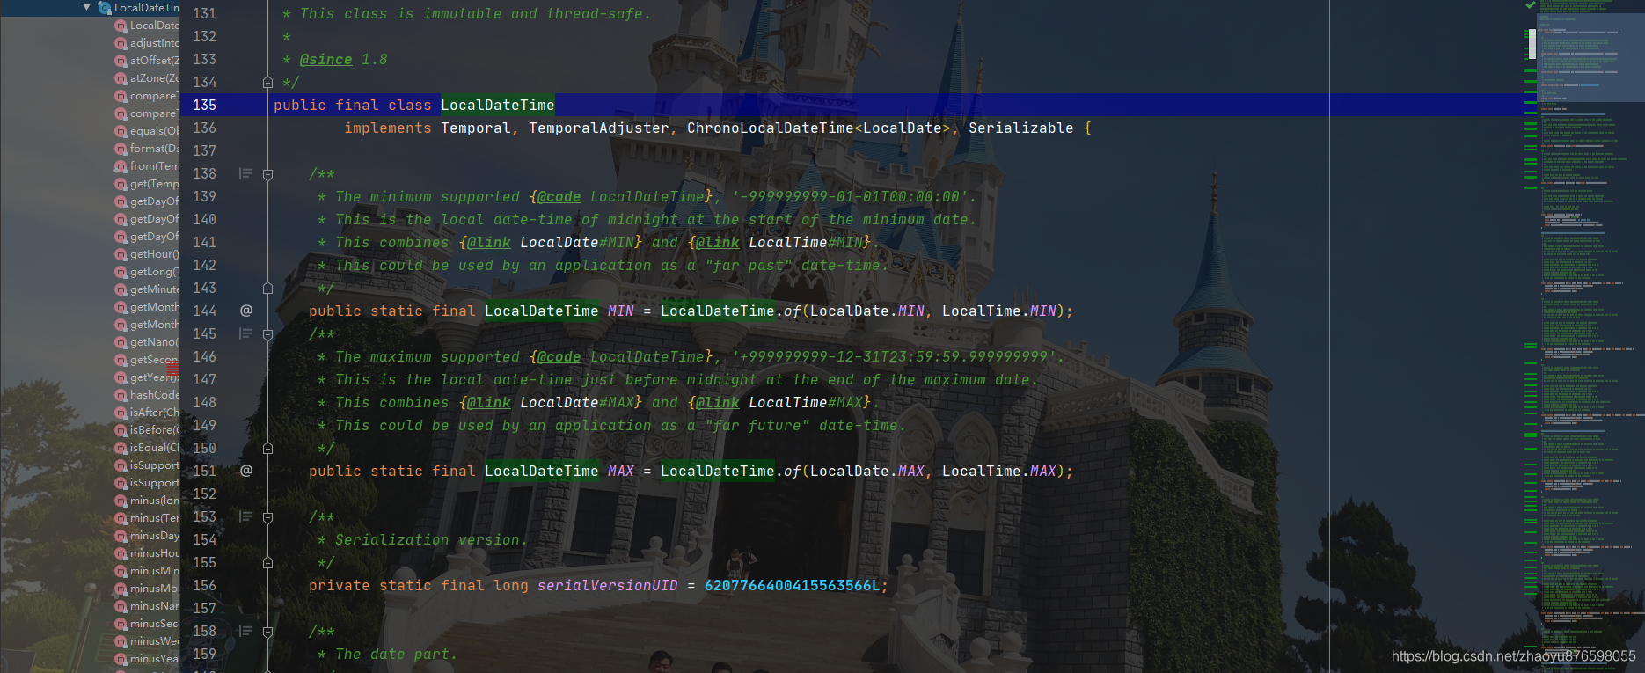The height and width of the screenshot is (673, 1645).
Task: Click the method icon beside from(Tem
Action: (121, 166)
